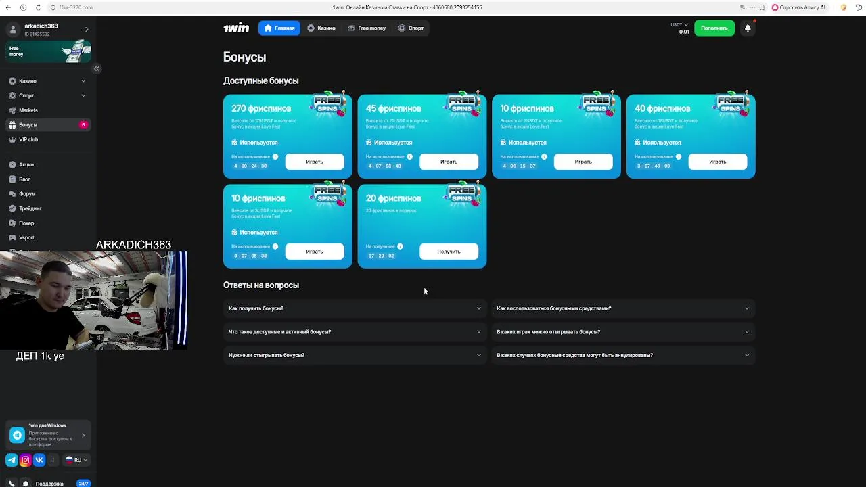Click info icon on 40 фриспинов card
This screenshot has height=487, width=866.
click(x=678, y=156)
